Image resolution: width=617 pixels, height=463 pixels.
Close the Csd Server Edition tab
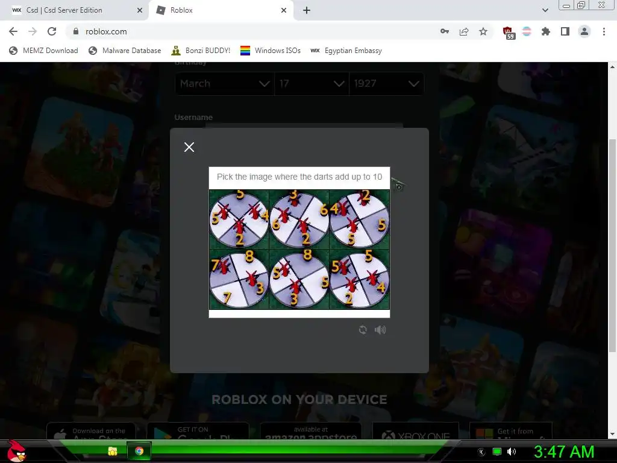[x=140, y=10]
